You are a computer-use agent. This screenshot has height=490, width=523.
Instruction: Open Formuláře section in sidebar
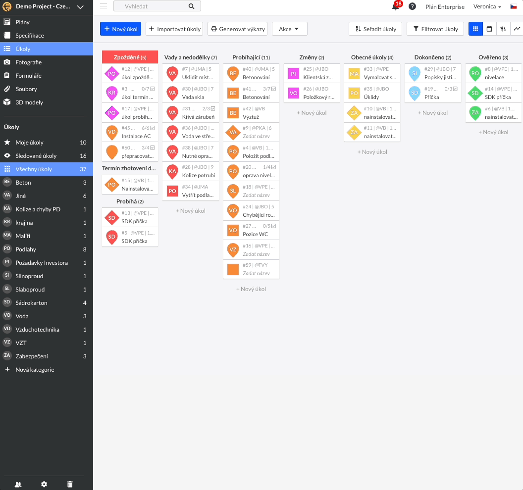tap(28, 76)
